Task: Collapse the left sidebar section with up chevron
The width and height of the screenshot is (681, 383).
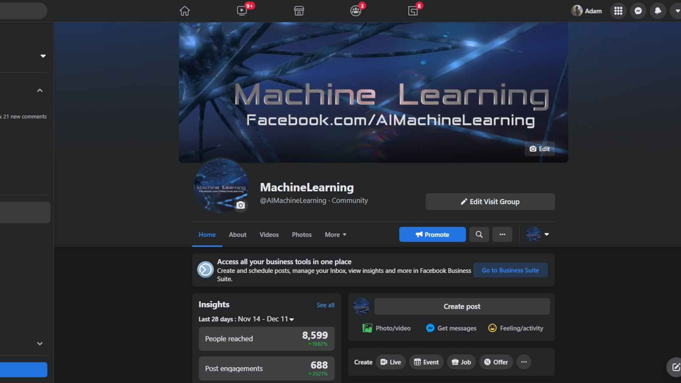Action: pos(40,90)
